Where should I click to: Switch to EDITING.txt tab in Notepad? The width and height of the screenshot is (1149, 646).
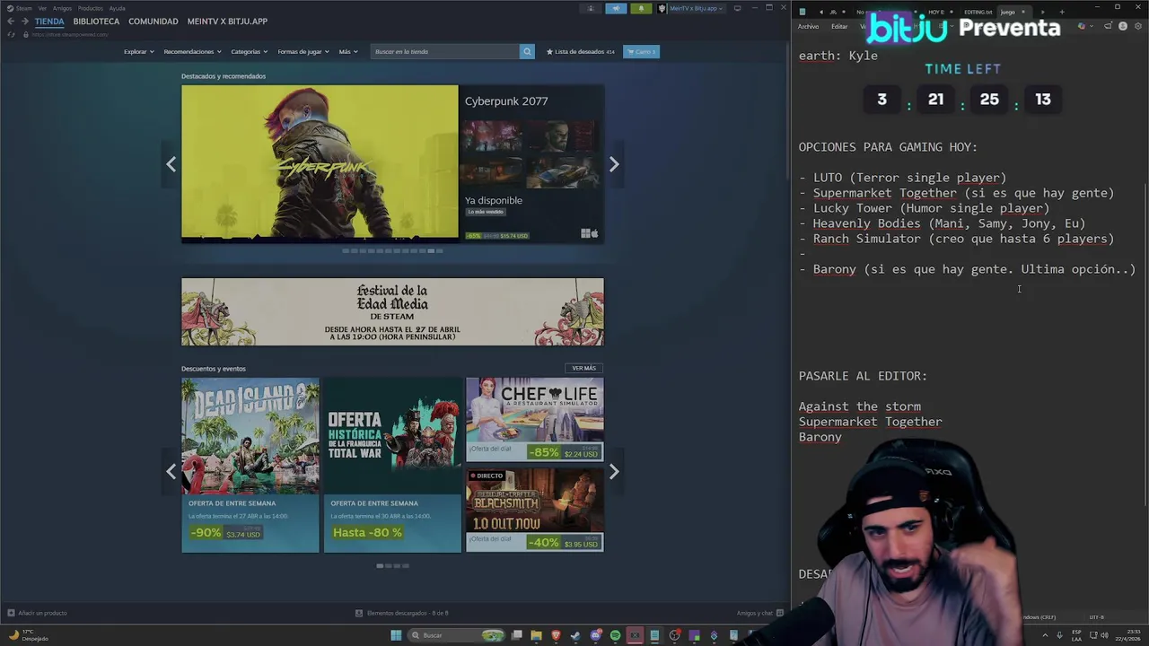coord(978,12)
